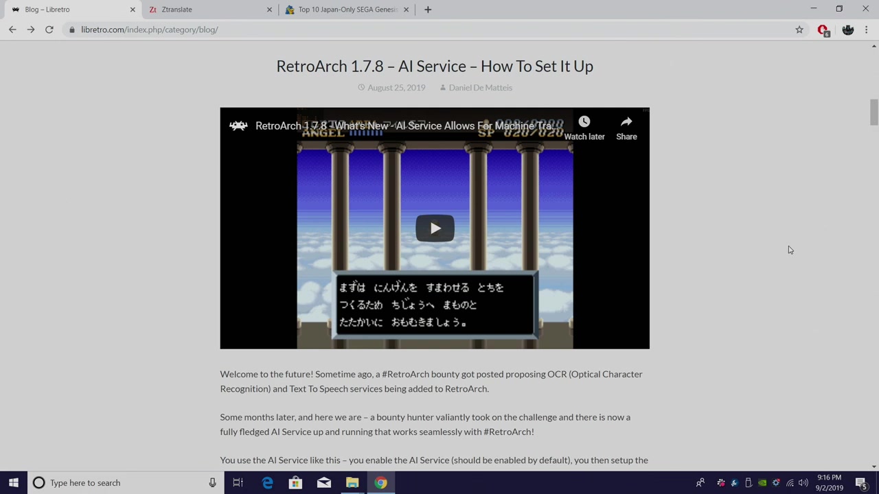Reload the Libretro blog page
Screen dimensions: 879x494
(49, 30)
